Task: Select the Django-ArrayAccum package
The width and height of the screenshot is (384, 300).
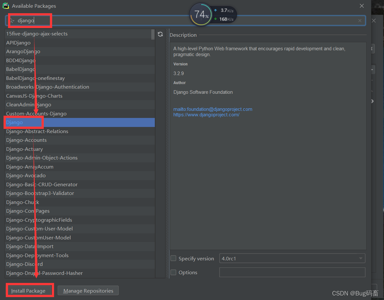Action: click(80, 167)
